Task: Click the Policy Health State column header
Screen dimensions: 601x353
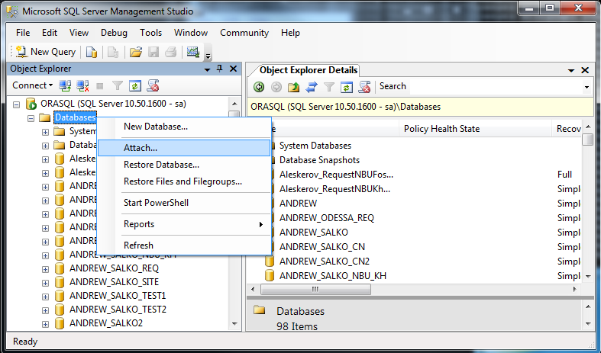Action: 441,129
